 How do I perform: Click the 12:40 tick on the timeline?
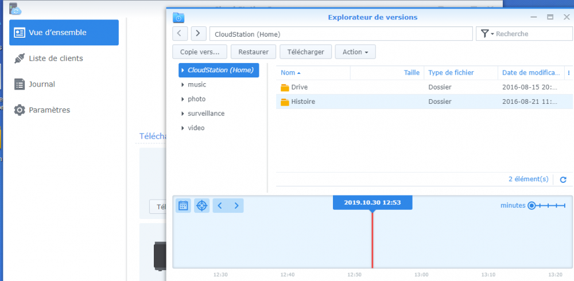point(288,275)
